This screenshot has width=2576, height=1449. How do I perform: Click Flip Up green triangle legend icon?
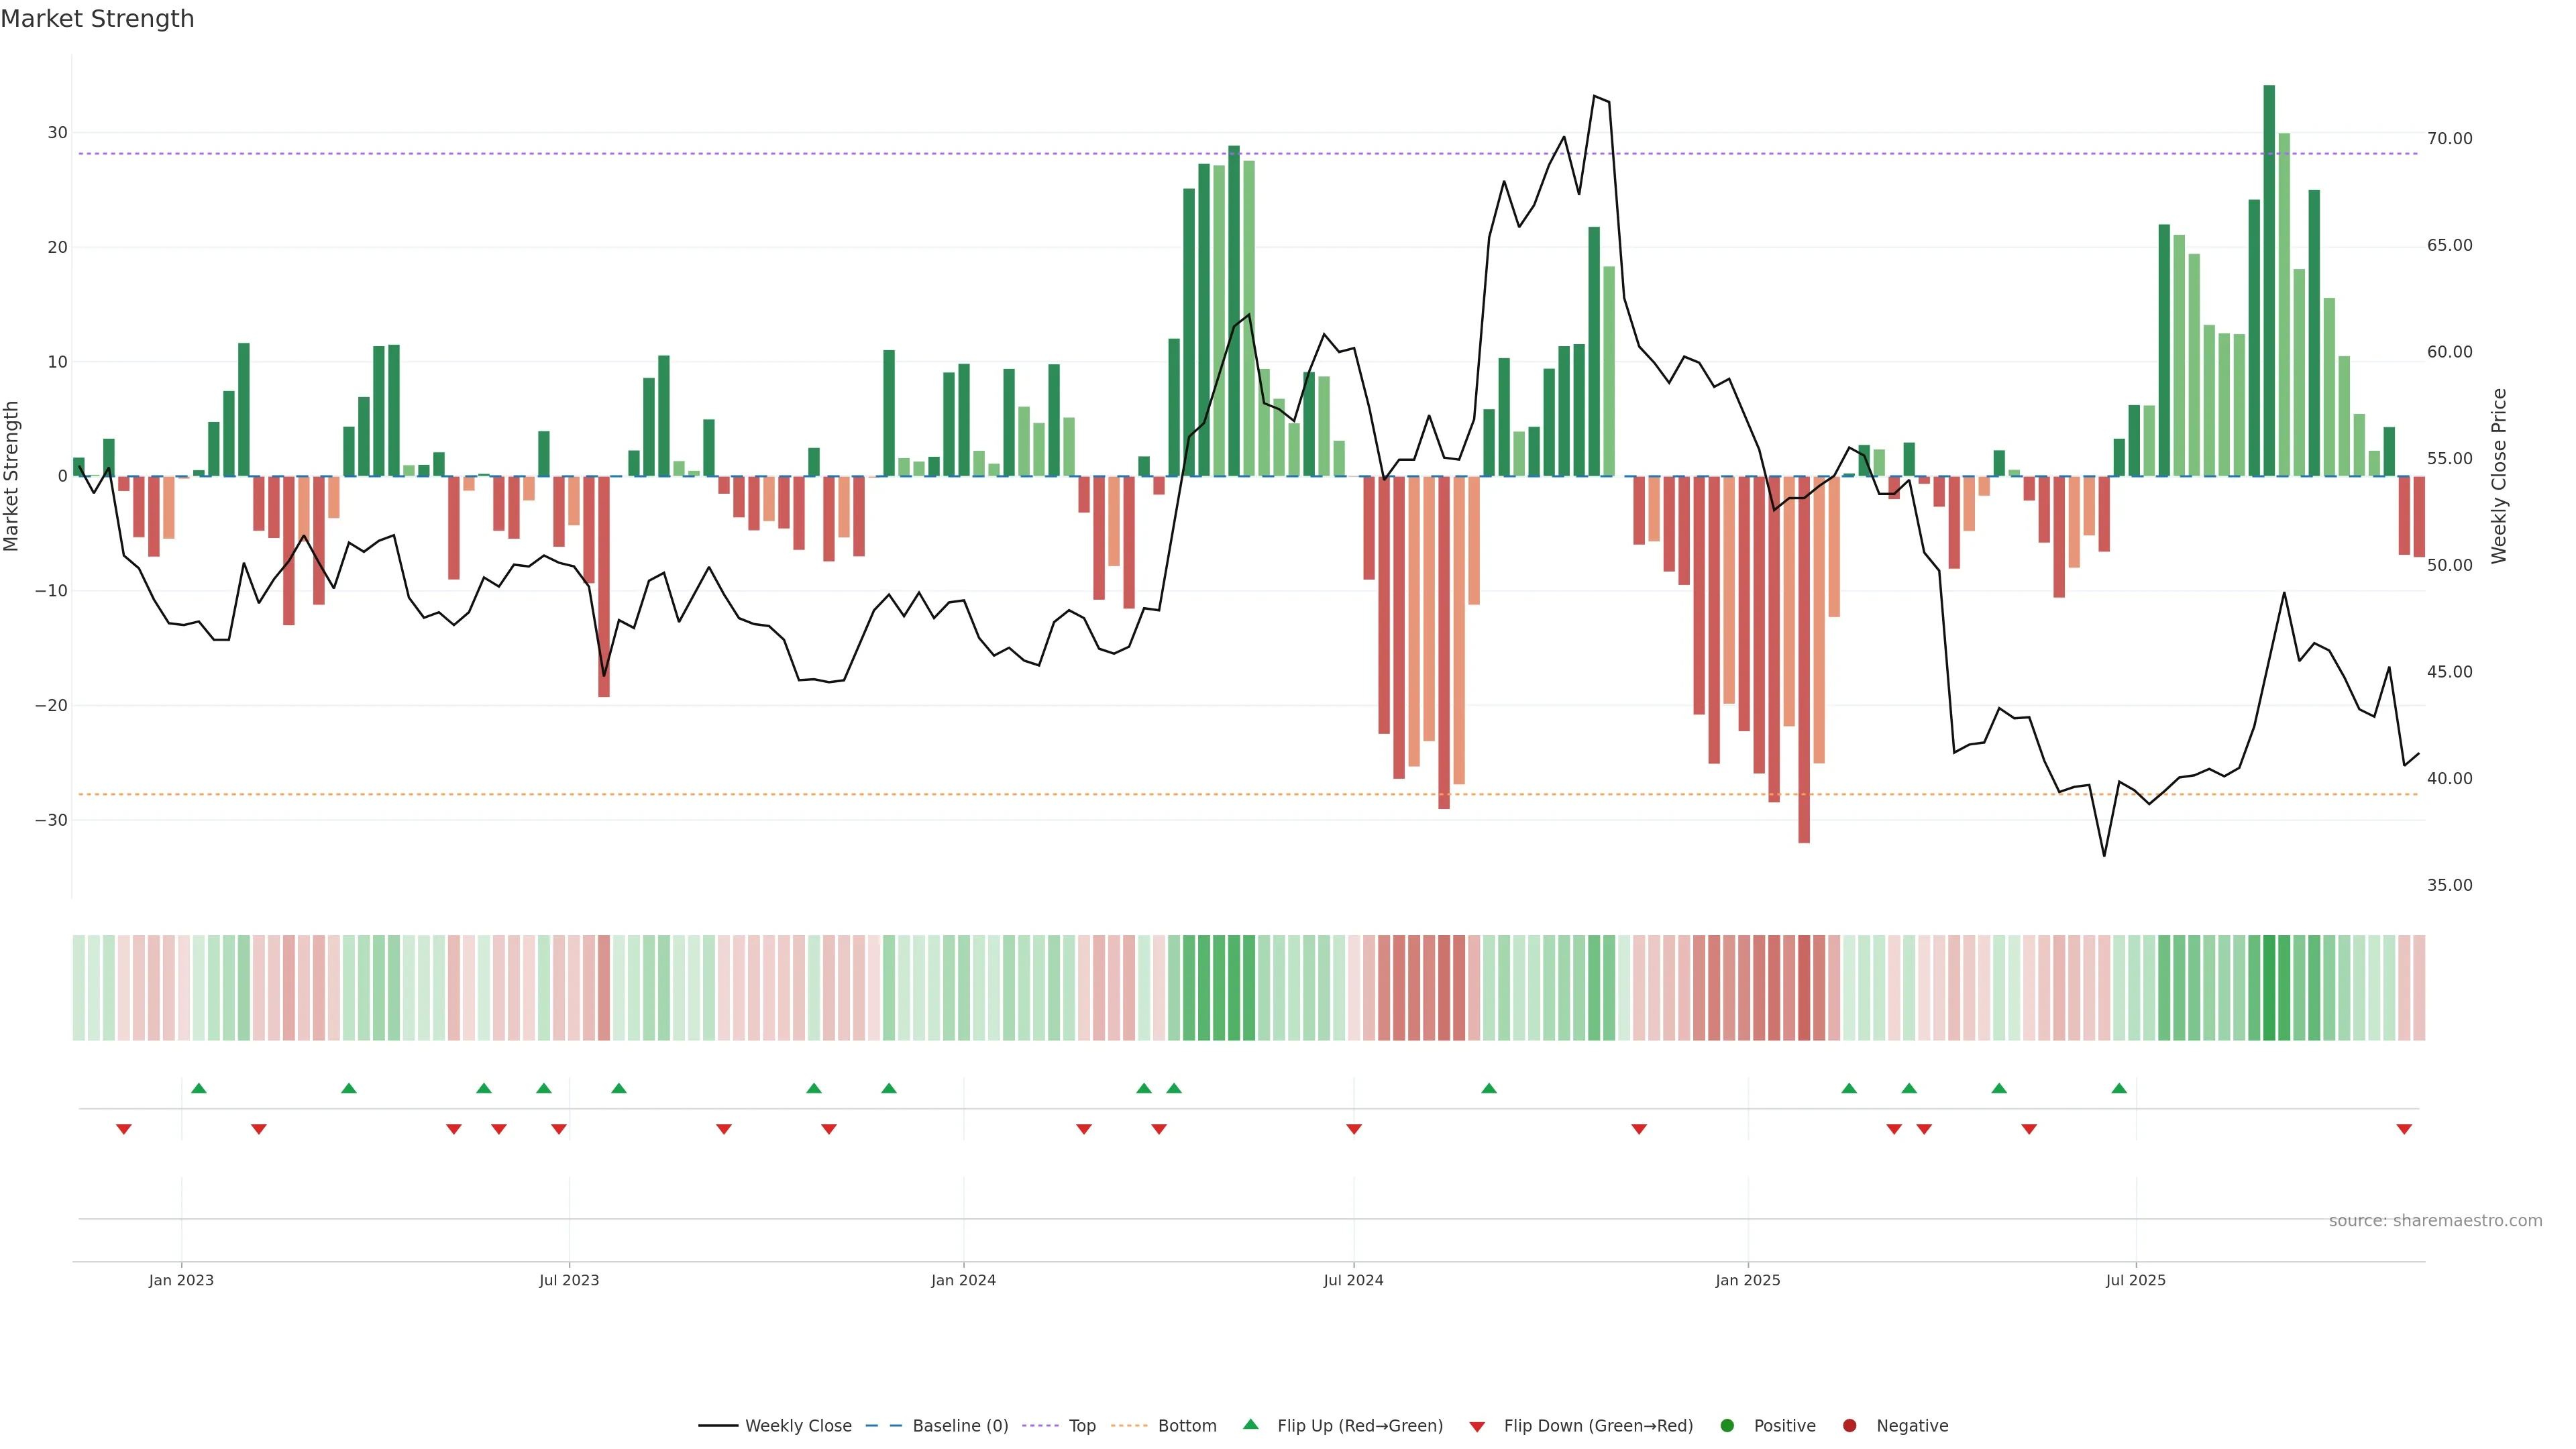click(1250, 1425)
